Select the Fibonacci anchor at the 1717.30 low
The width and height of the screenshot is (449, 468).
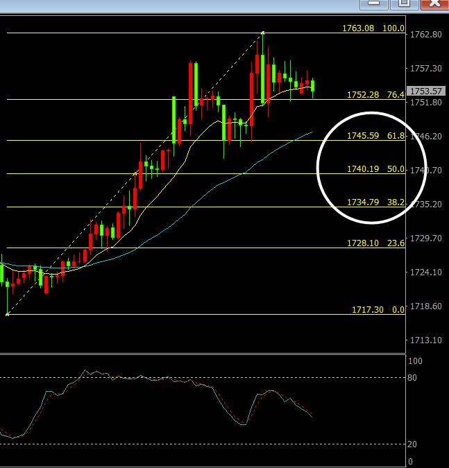[7, 314]
